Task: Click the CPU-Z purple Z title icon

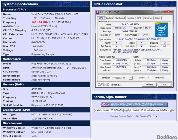Action: pos(98,12)
